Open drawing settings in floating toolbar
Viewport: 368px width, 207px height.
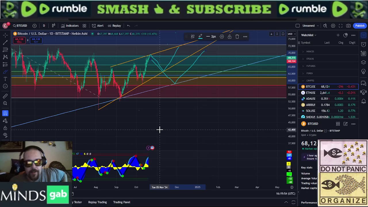click(x=222, y=37)
